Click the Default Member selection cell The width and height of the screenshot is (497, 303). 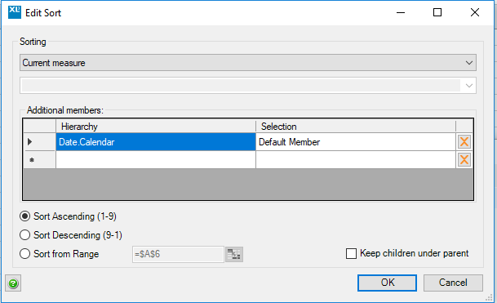click(356, 142)
